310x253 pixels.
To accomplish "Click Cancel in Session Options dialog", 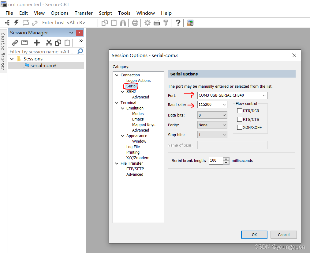I will (283, 235).
